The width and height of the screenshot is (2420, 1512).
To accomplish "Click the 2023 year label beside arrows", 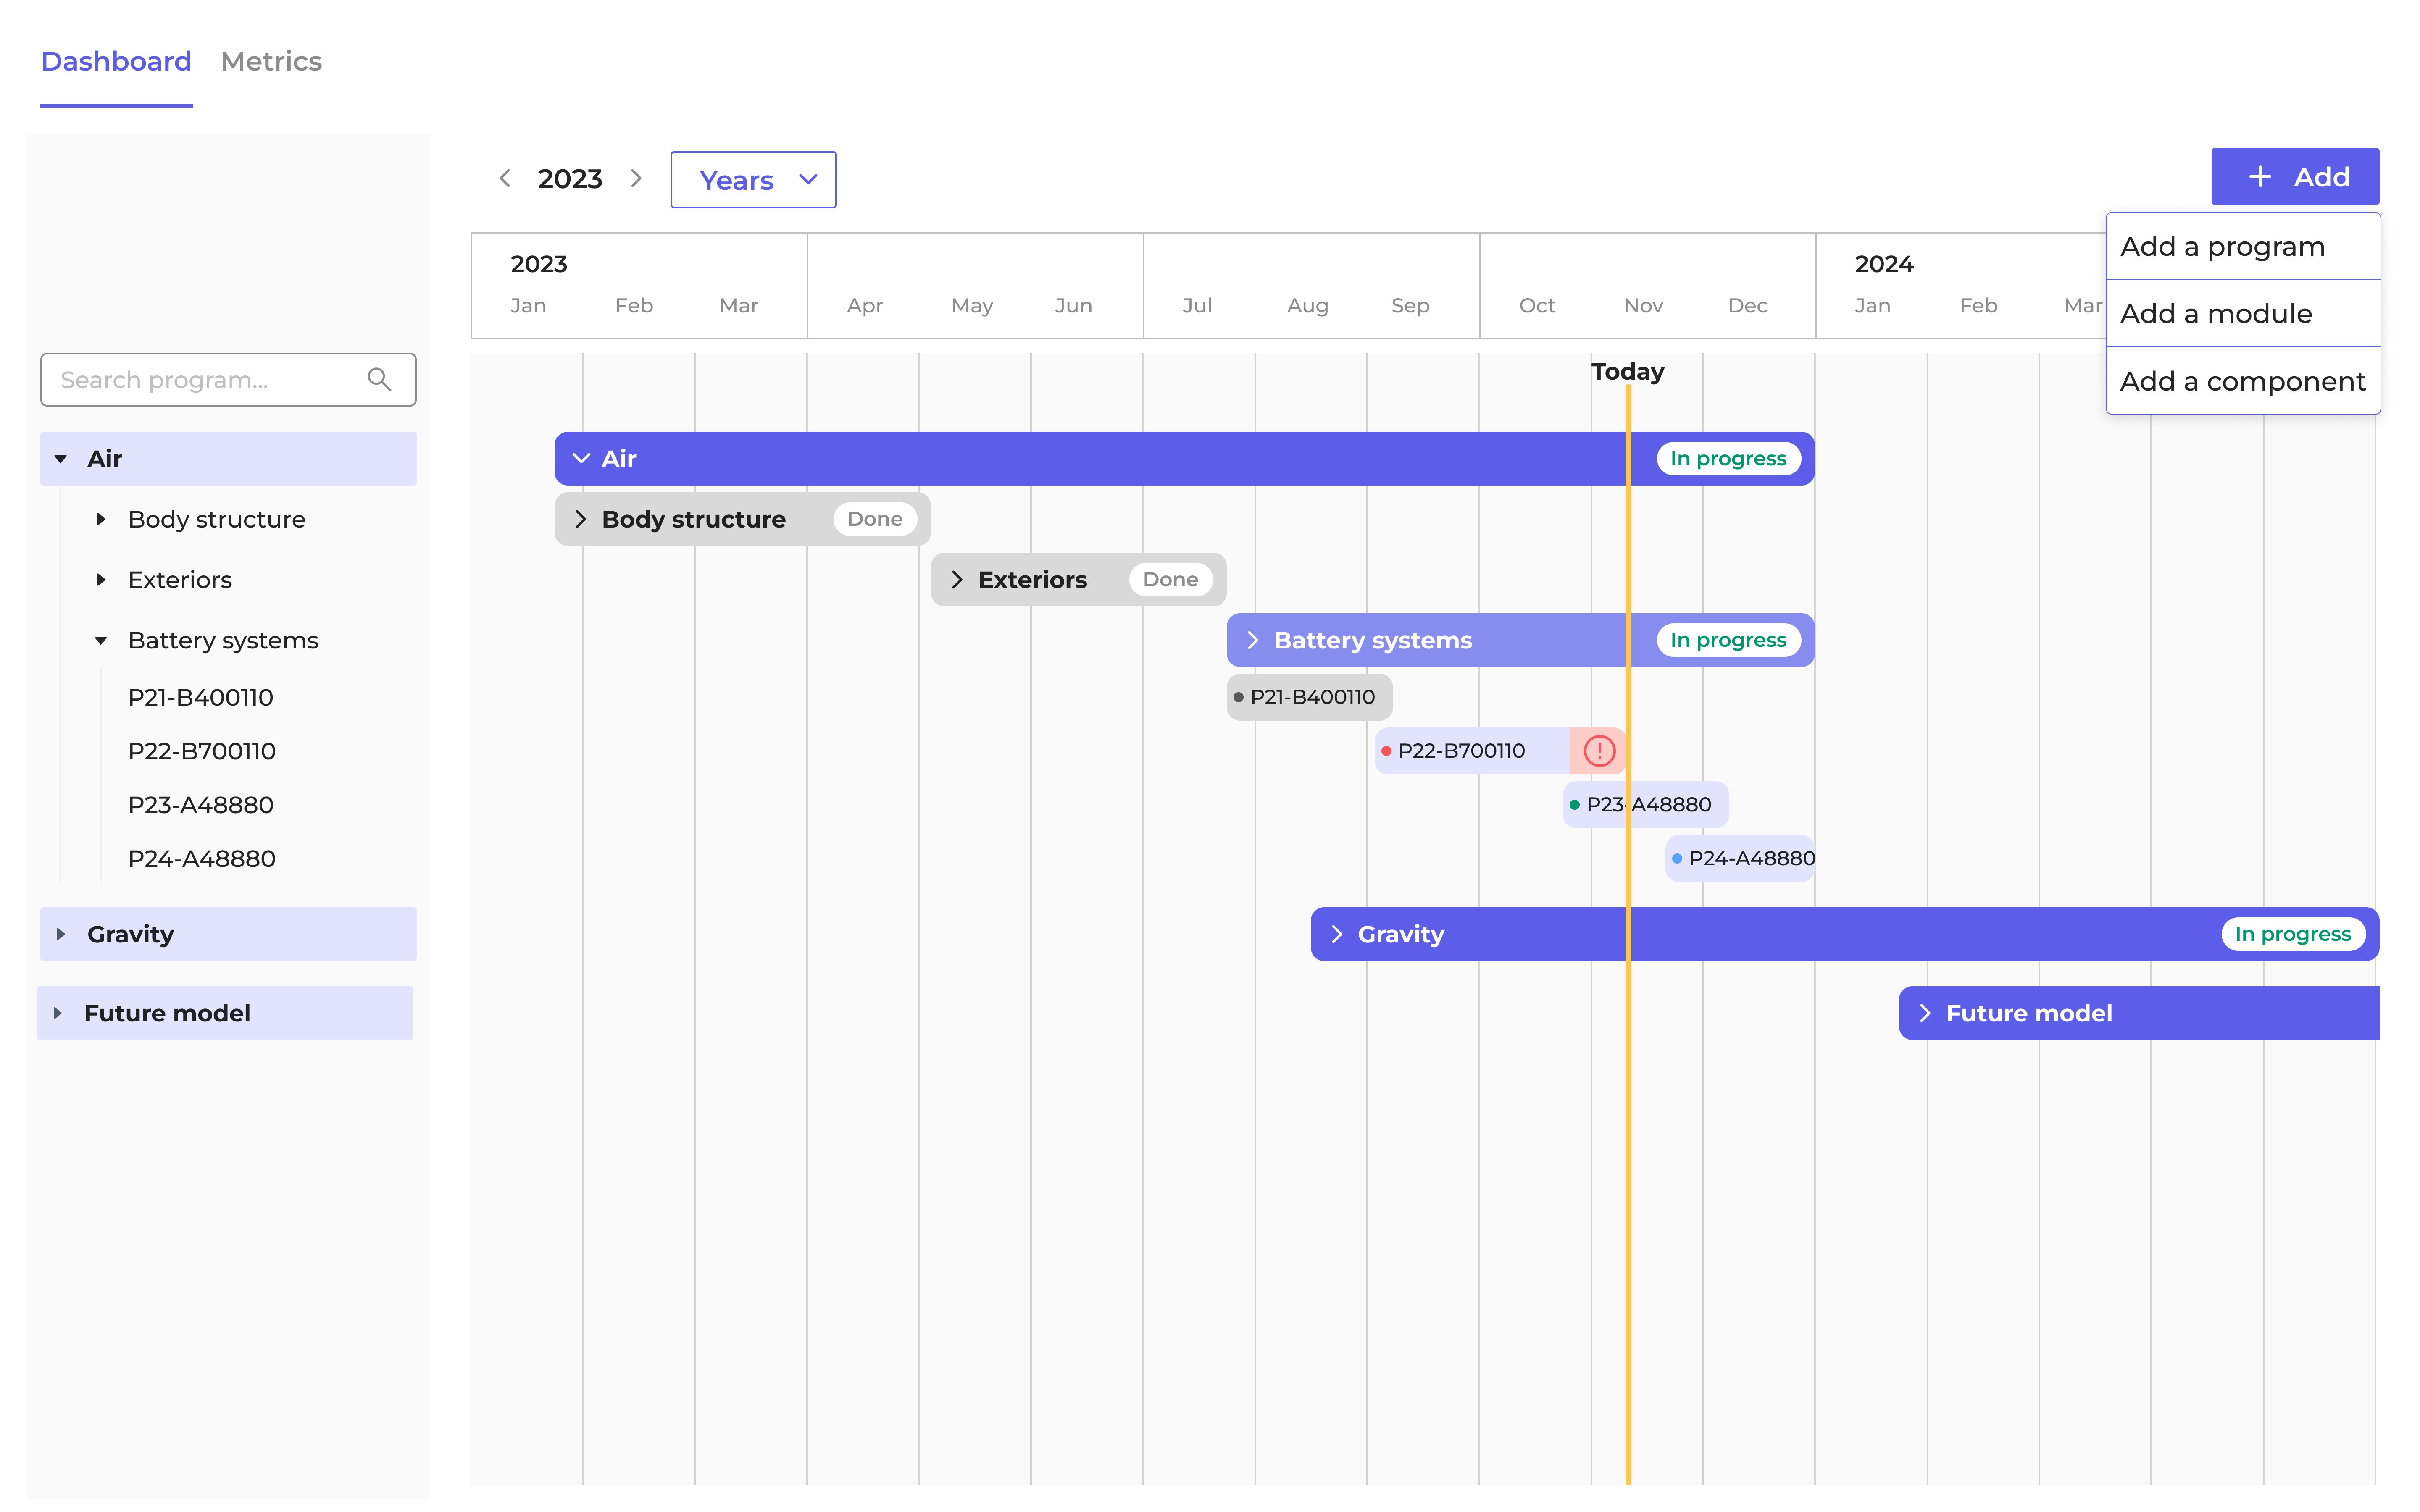I will (x=570, y=179).
